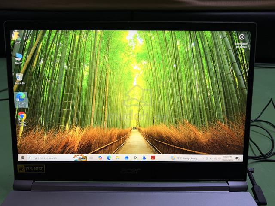Click the taskbar clock and date
The width and height of the screenshot is (275, 206).
pos(227,158)
